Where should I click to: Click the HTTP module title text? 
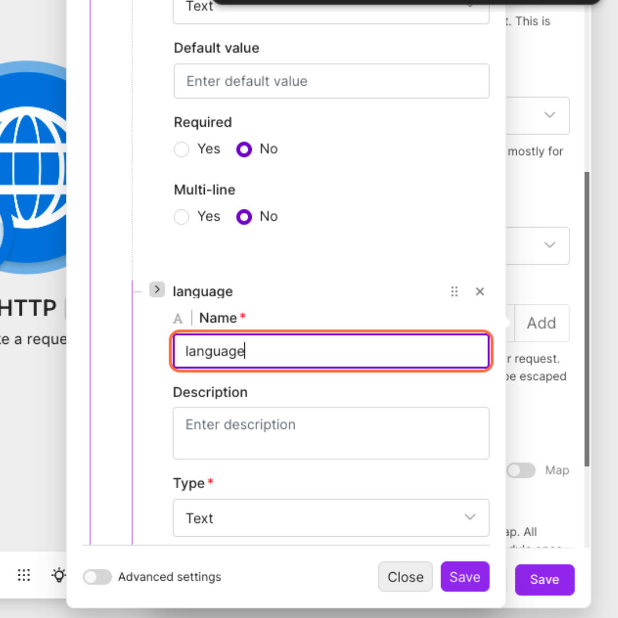tap(29, 308)
